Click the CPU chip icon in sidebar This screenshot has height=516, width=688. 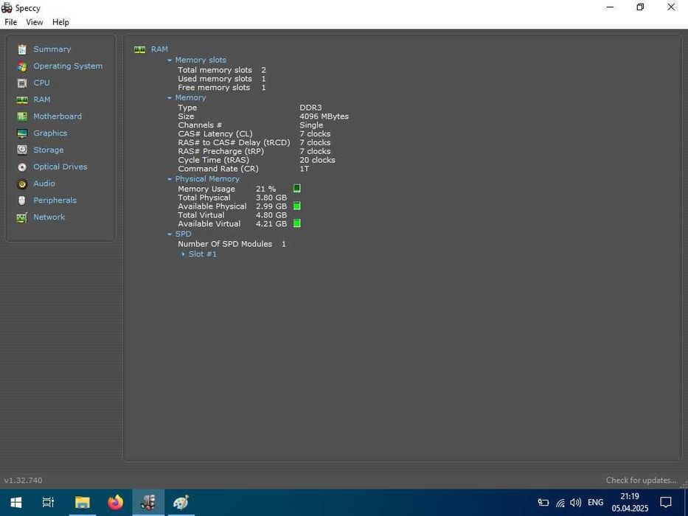pos(22,83)
